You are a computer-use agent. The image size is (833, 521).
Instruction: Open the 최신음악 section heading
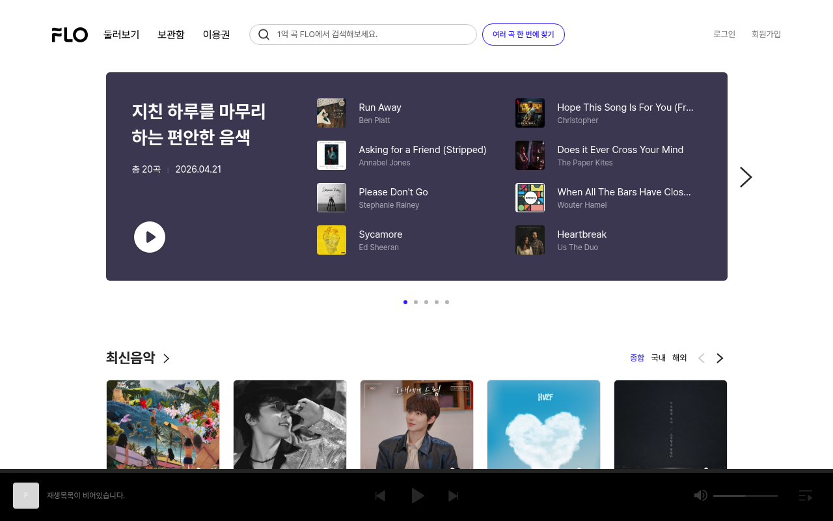(x=130, y=358)
